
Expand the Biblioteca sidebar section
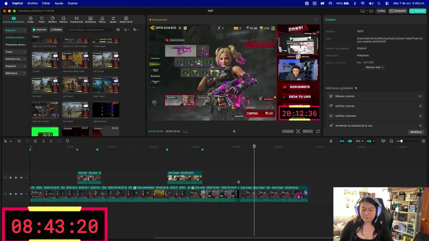(x=24, y=73)
